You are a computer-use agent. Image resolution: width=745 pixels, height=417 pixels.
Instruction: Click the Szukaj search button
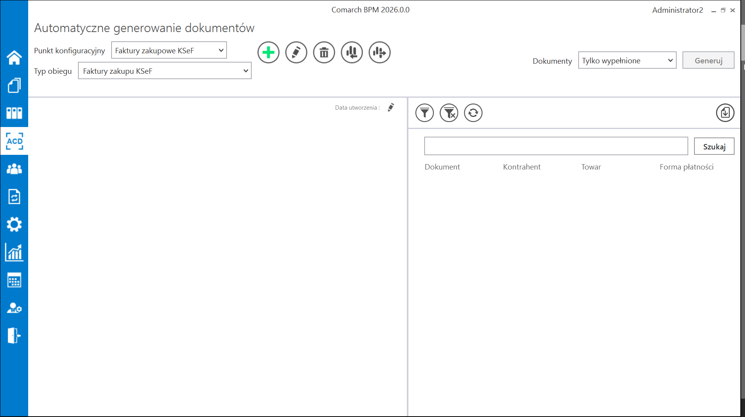tap(714, 147)
